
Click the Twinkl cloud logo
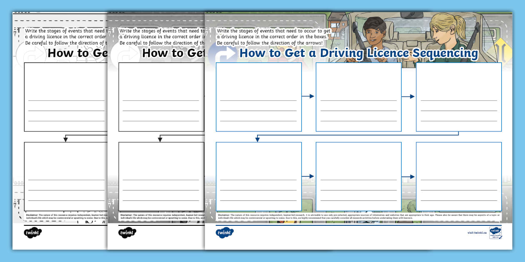click(225, 233)
